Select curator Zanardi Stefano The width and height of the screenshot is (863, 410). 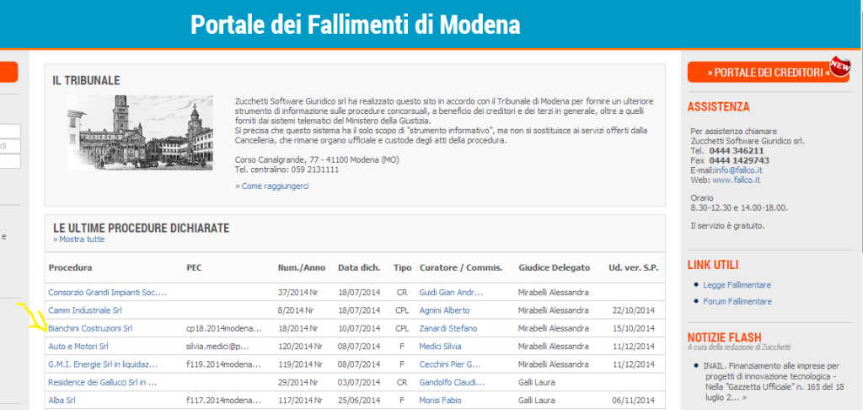[448, 328]
